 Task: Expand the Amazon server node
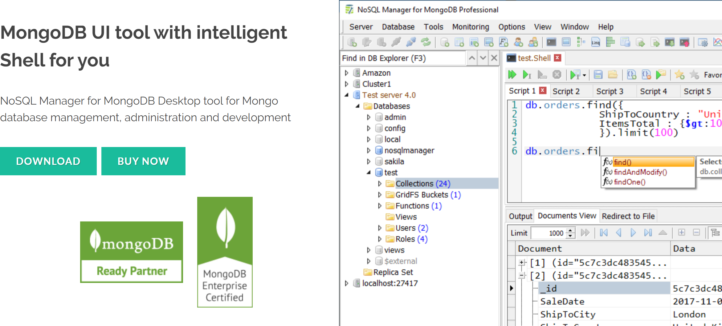(x=347, y=73)
